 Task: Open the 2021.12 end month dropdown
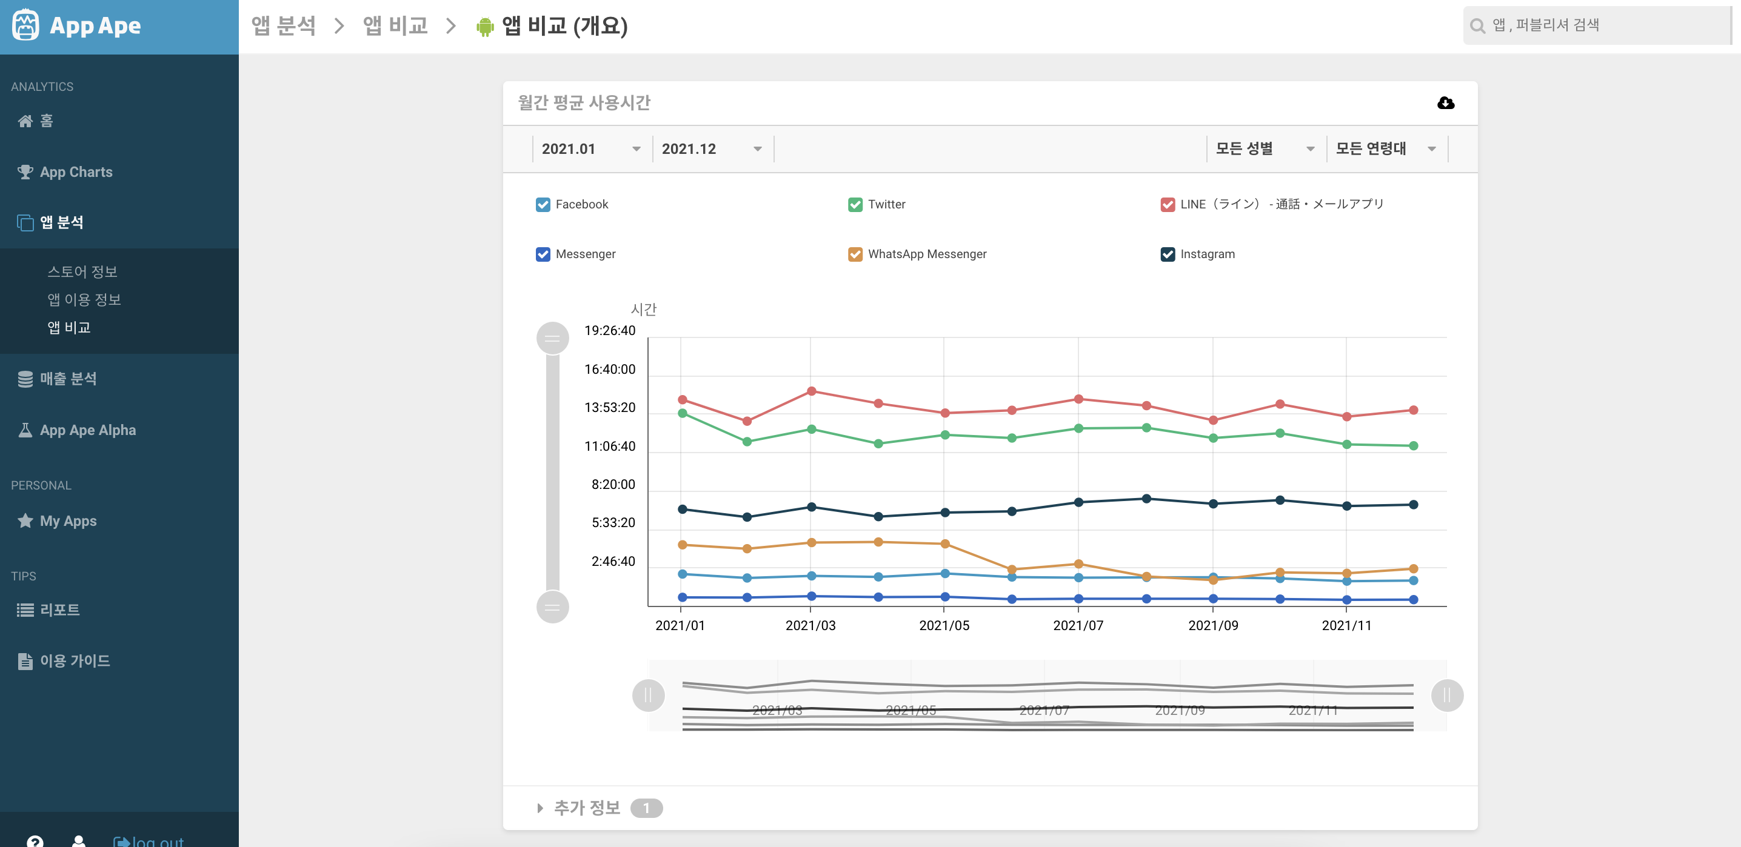[712, 148]
